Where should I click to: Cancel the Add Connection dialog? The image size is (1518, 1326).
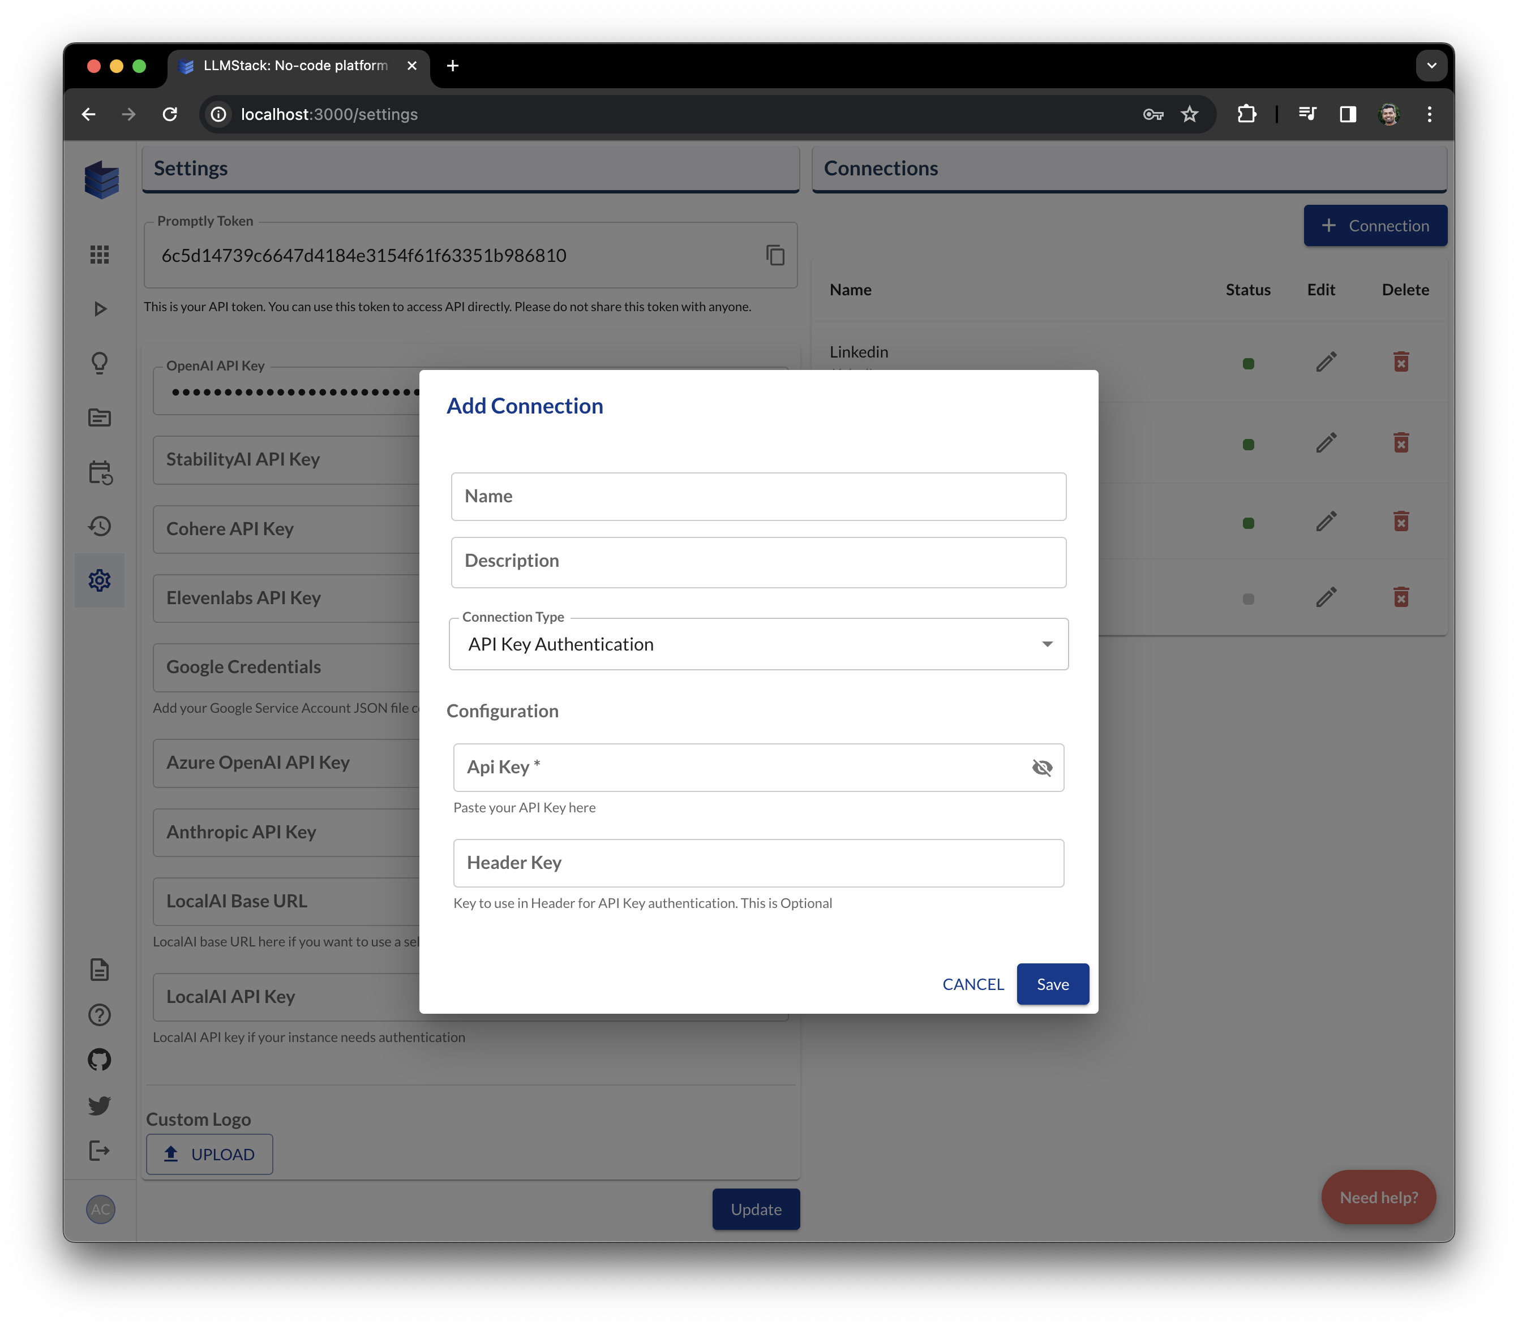[972, 984]
